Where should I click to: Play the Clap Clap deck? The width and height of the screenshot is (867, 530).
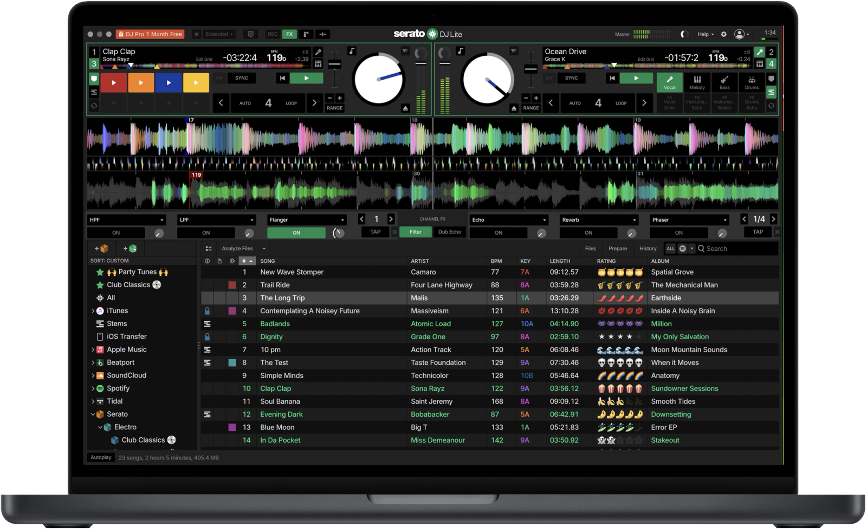(306, 79)
